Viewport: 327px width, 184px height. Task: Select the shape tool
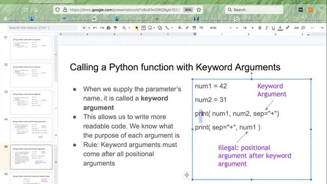point(160,28)
